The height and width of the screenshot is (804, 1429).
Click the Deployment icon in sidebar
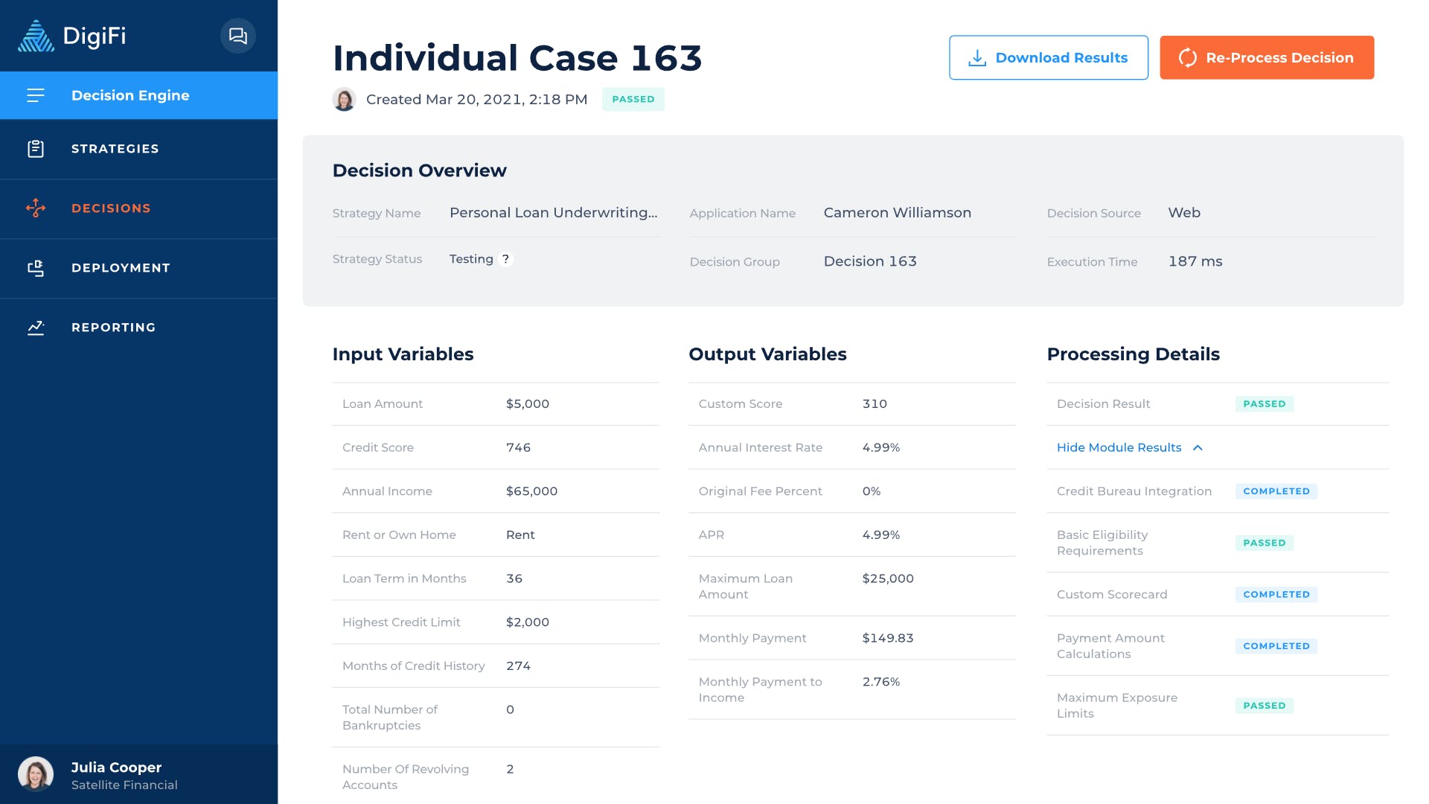[36, 268]
